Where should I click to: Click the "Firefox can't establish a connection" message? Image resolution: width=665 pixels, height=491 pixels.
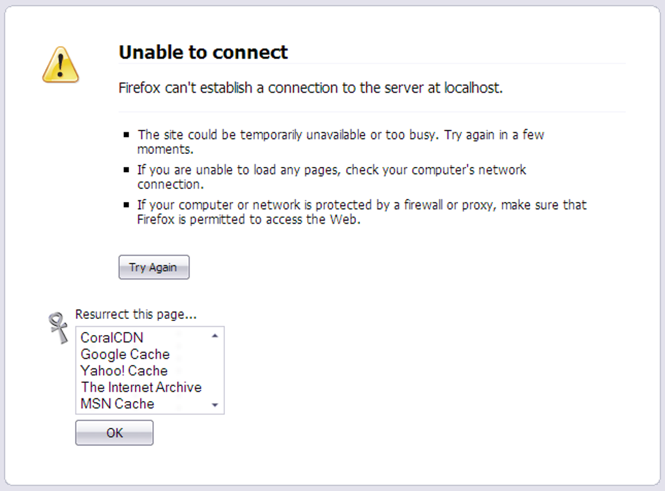pyautogui.click(x=310, y=88)
